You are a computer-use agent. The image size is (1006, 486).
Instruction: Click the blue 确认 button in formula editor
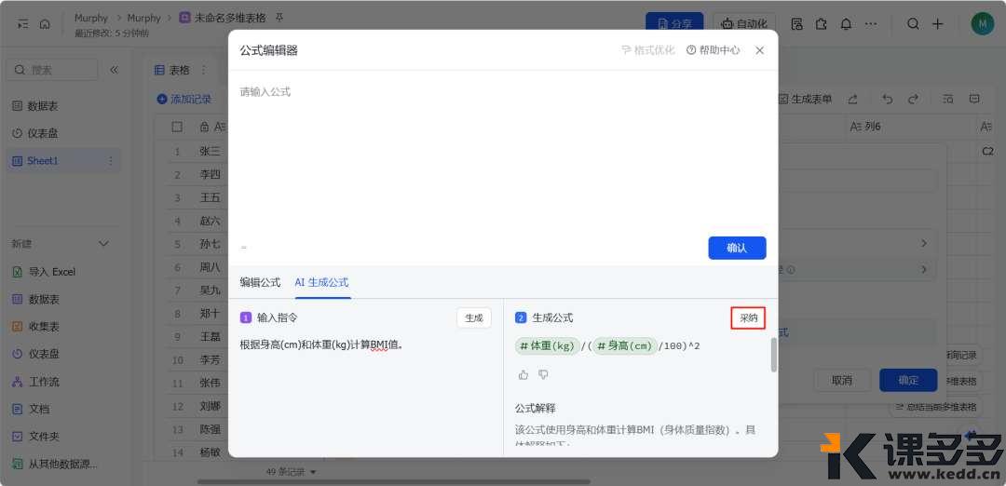click(x=737, y=248)
